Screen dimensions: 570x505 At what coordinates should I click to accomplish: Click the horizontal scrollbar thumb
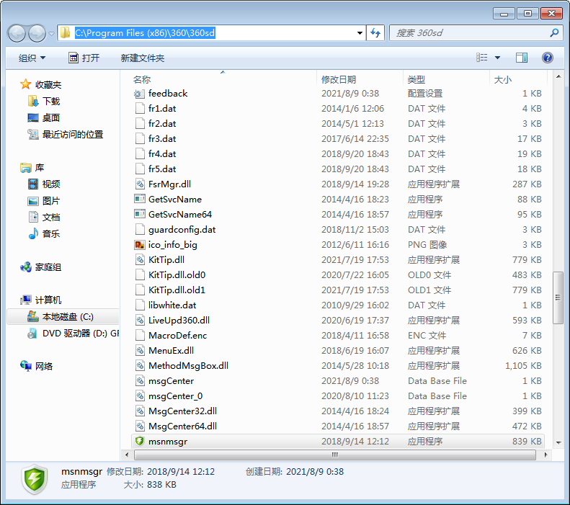pyautogui.click(x=335, y=455)
